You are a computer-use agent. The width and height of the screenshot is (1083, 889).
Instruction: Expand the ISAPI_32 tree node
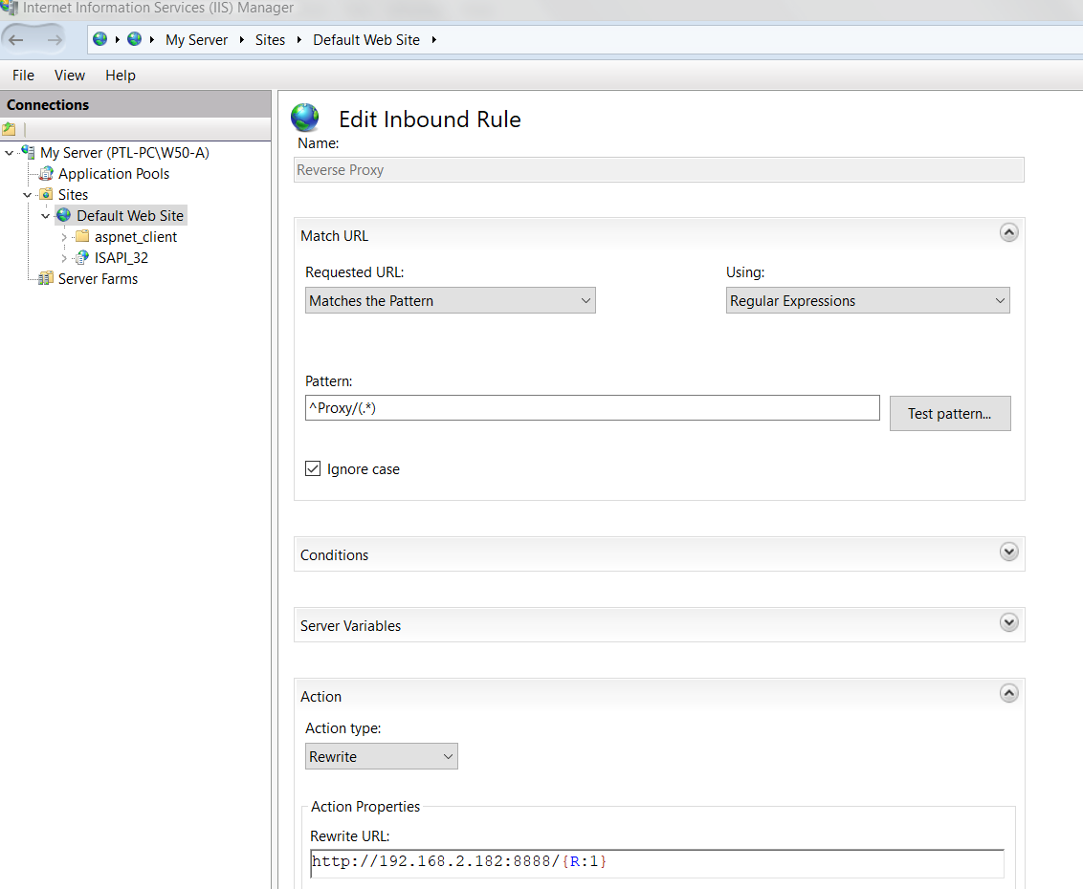63,258
